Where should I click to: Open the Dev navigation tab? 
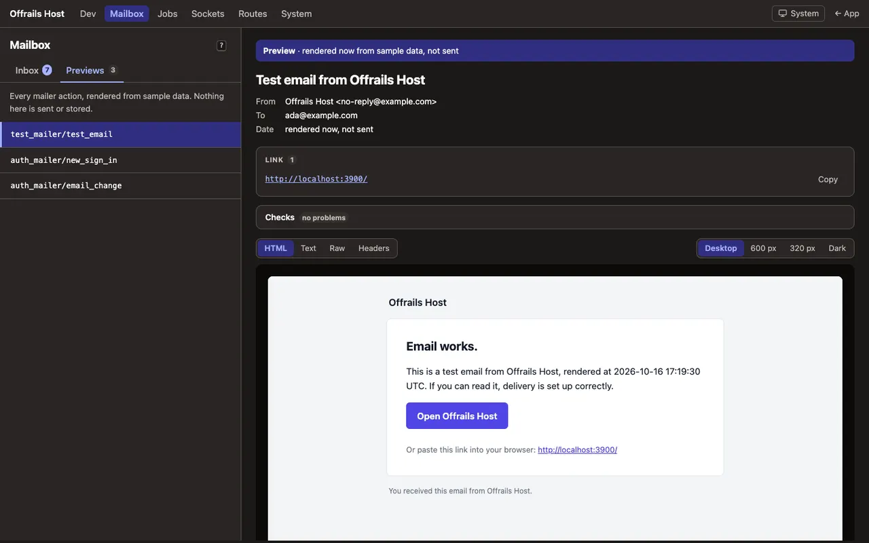pos(88,14)
